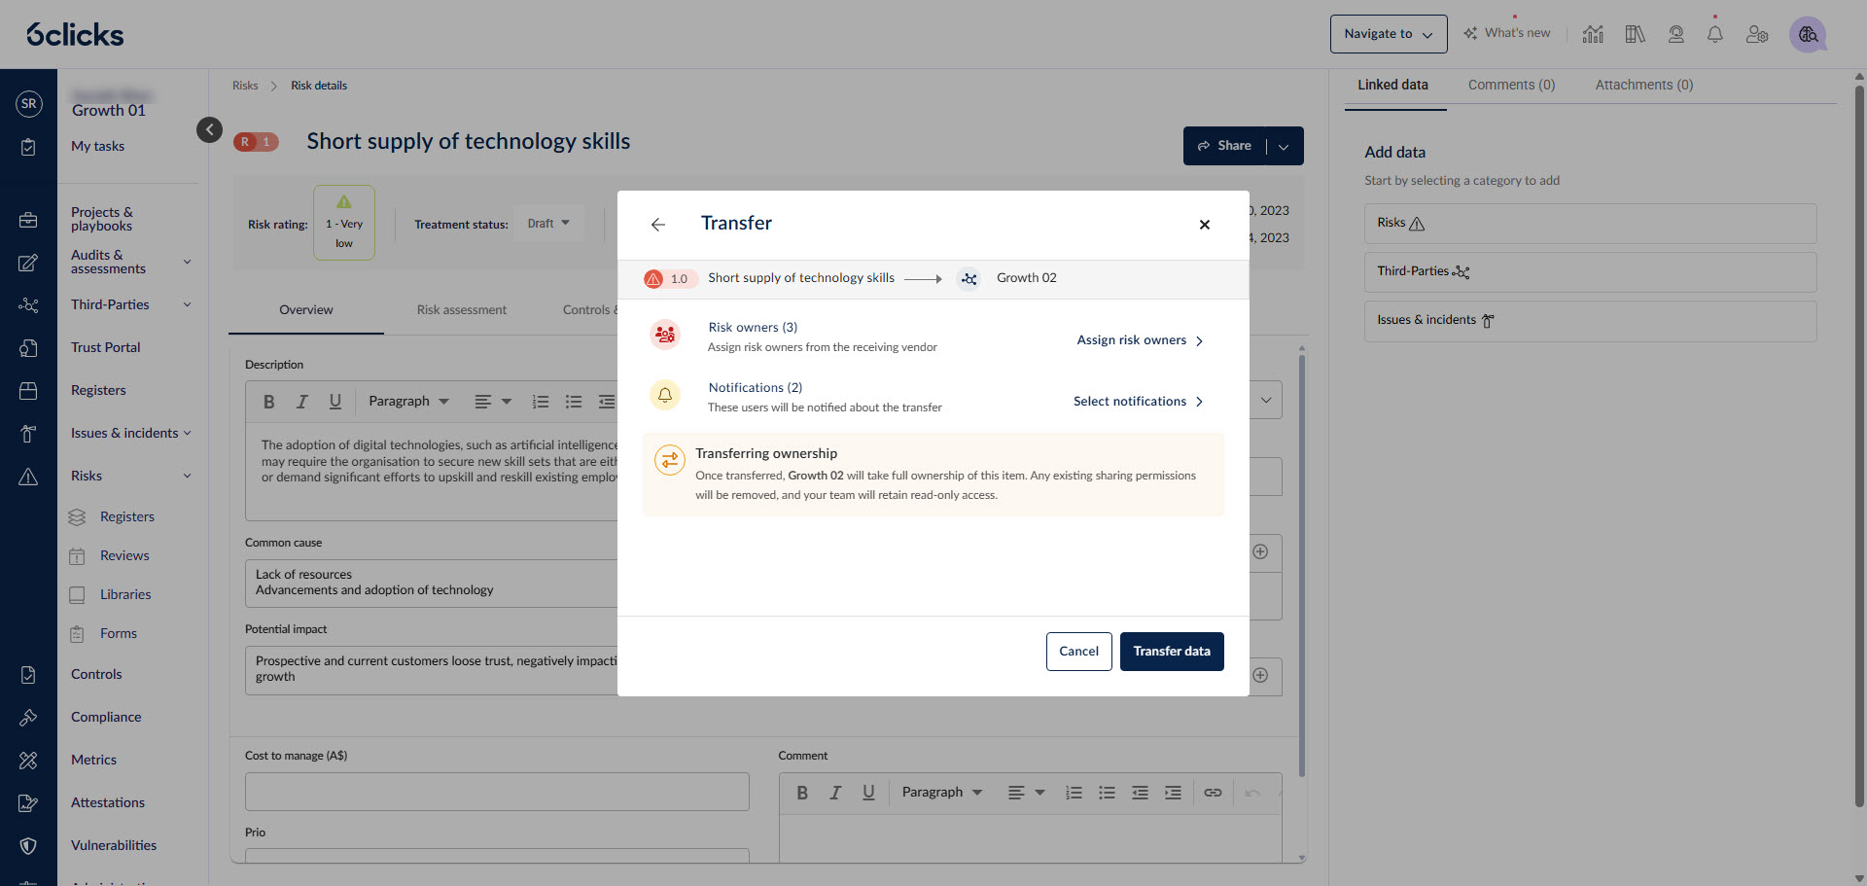Switch to the Attachments (0) tab

point(1643,86)
